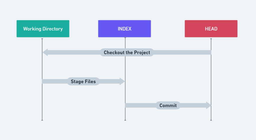Click Commit arrow shaft left of its label
Viewport: 256px width, 140px height.
click(x=140, y=105)
